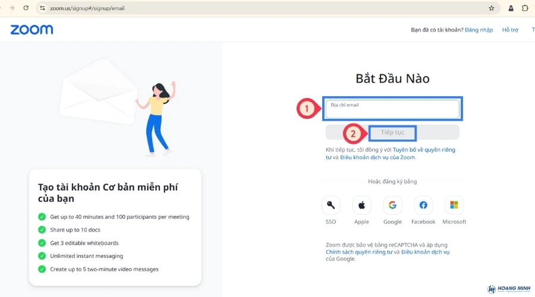Sign up with the Apple icon
The width and height of the screenshot is (535, 297).
[361, 206]
